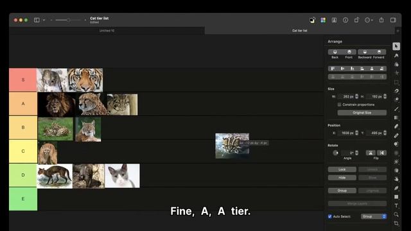411x231 pixels.
Task: Select the snow leopard image in S tier
Action: (x=52, y=80)
